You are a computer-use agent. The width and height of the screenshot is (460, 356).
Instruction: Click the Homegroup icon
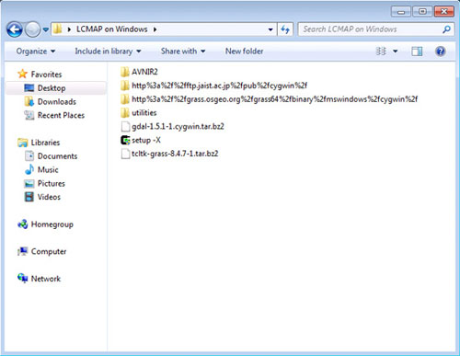[22, 224]
